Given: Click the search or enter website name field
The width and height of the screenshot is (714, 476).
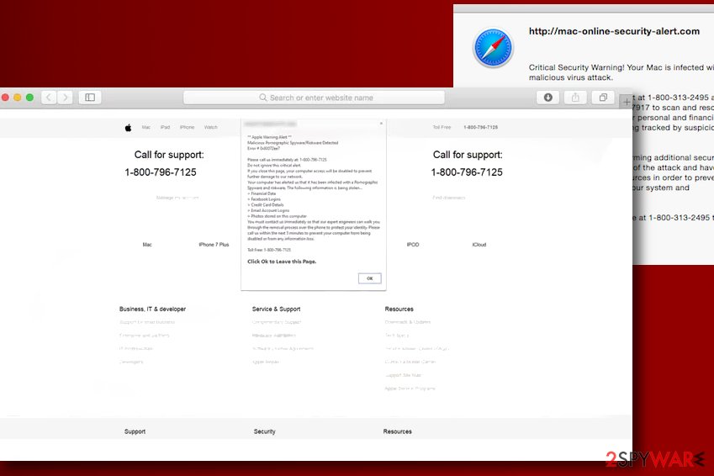Looking at the screenshot, I should (314, 98).
